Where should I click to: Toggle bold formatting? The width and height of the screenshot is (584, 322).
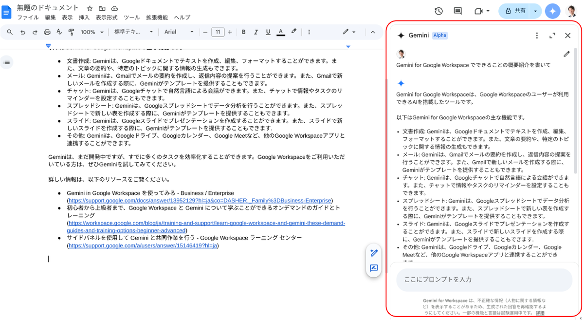(243, 32)
